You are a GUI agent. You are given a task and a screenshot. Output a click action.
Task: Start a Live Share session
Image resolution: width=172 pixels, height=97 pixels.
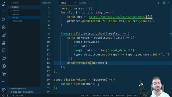coord(18,96)
